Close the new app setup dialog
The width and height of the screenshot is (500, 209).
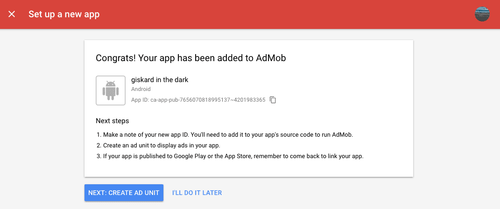pos(12,14)
